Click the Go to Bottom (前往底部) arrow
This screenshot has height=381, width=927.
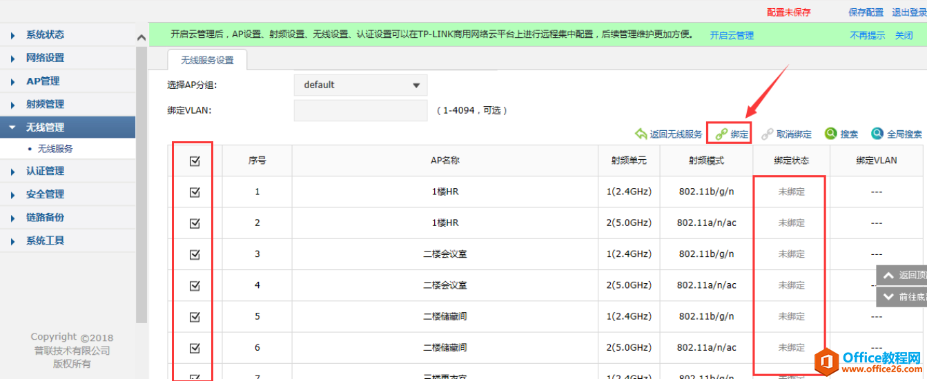(888, 297)
